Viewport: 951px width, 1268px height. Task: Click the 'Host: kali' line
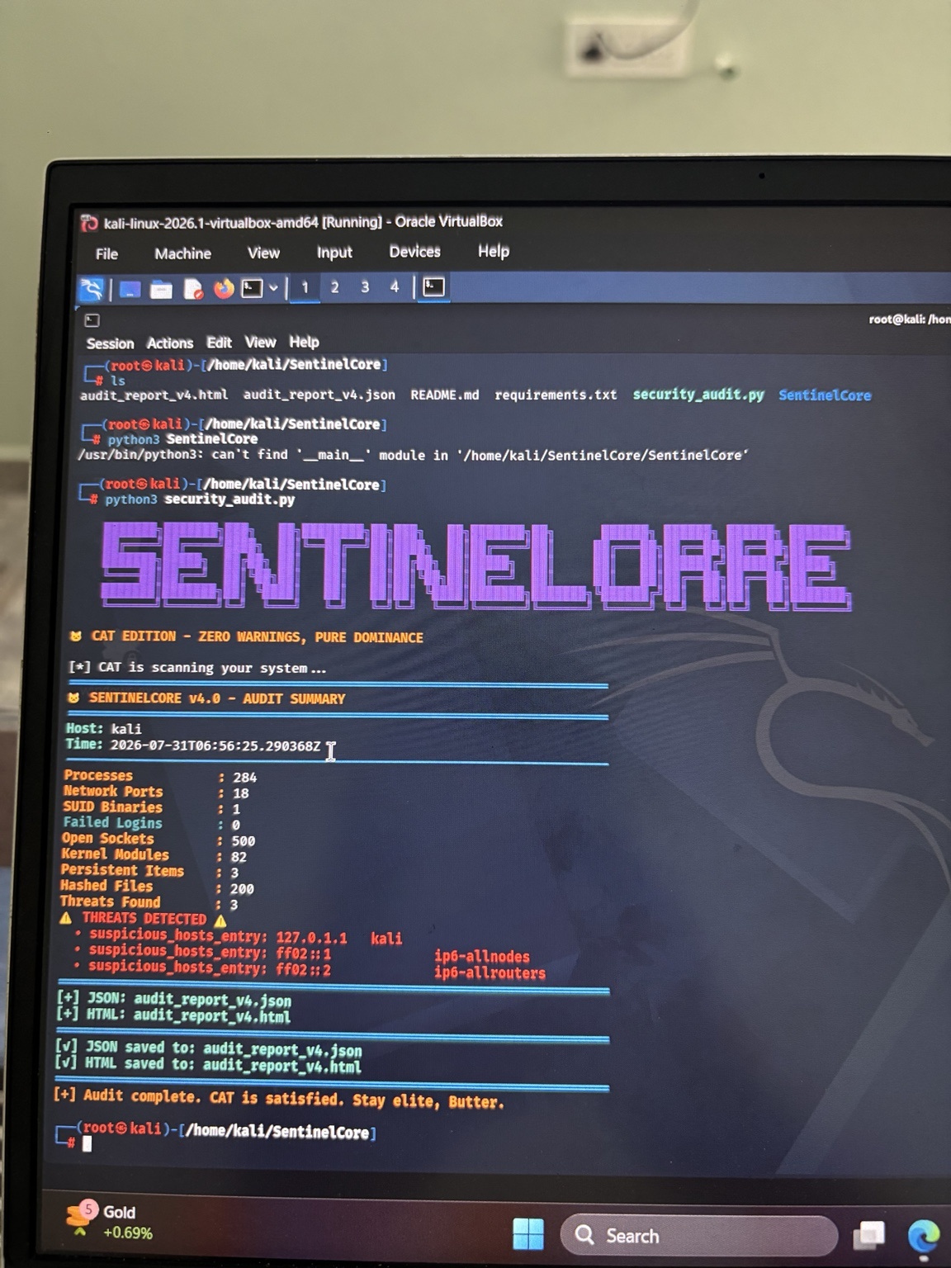[103, 729]
